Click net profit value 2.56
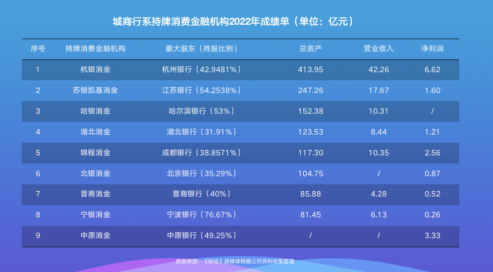 point(433,153)
